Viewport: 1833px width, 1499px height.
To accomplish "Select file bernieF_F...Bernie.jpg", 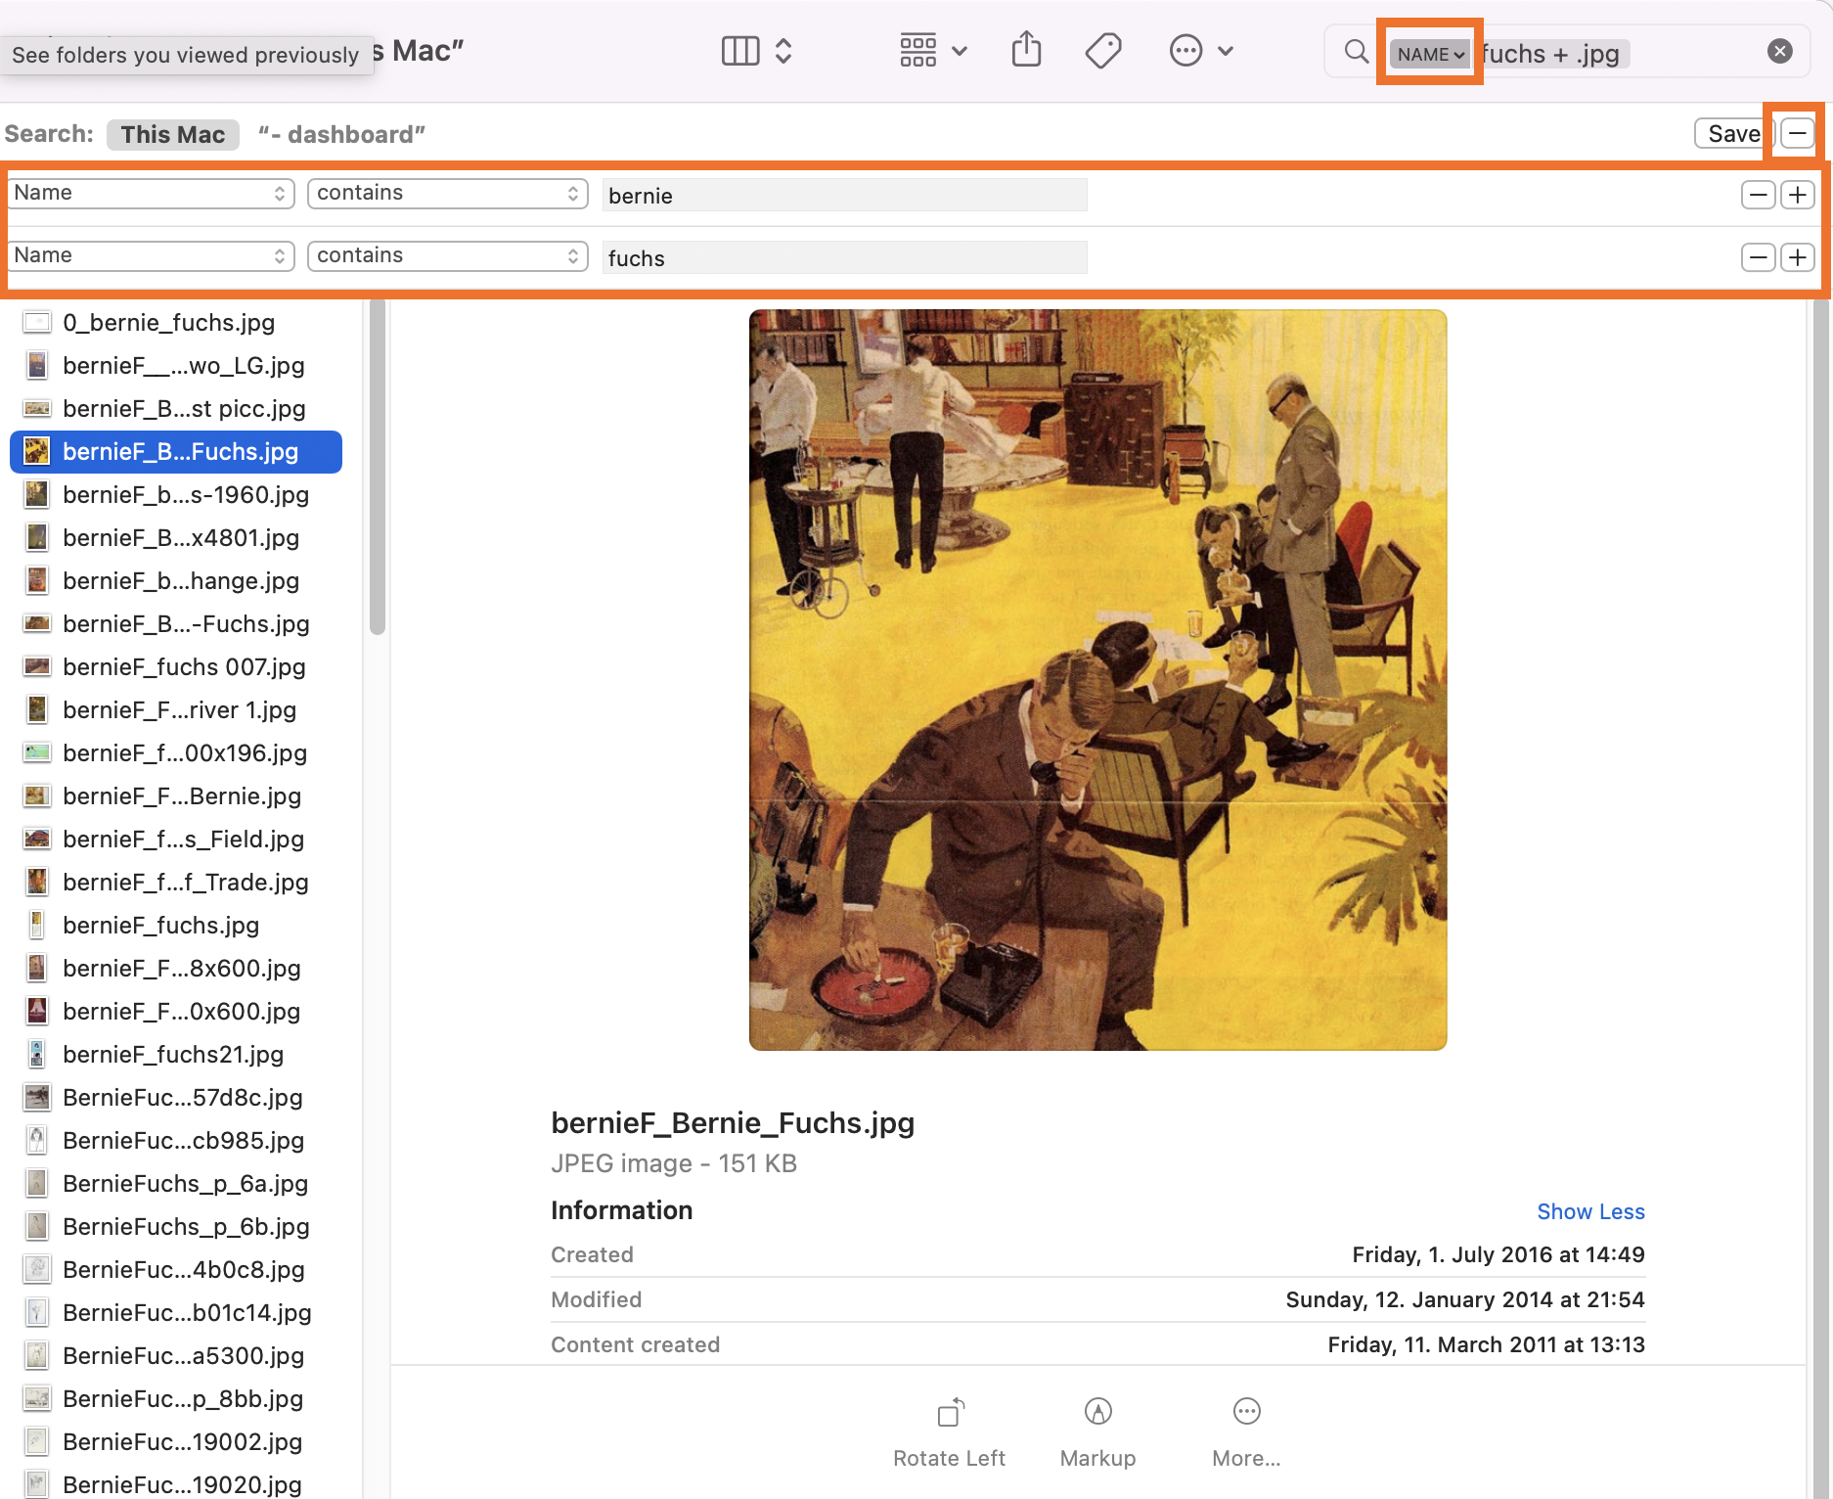I will pyautogui.click(x=176, y=796).
